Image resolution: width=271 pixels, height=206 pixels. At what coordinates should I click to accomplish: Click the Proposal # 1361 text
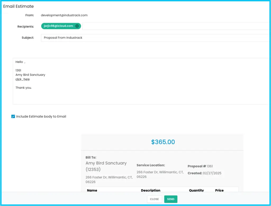[x=200, y=166]
